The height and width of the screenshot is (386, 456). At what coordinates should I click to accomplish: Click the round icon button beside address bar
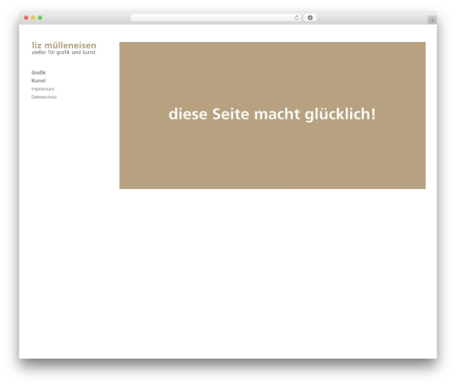[x=310, y=18]
